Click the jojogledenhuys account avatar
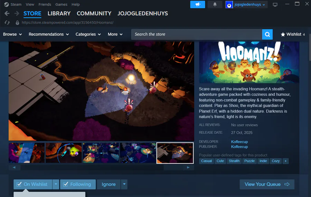The width and height of the screenshot is (311, 197). (229, 4)
